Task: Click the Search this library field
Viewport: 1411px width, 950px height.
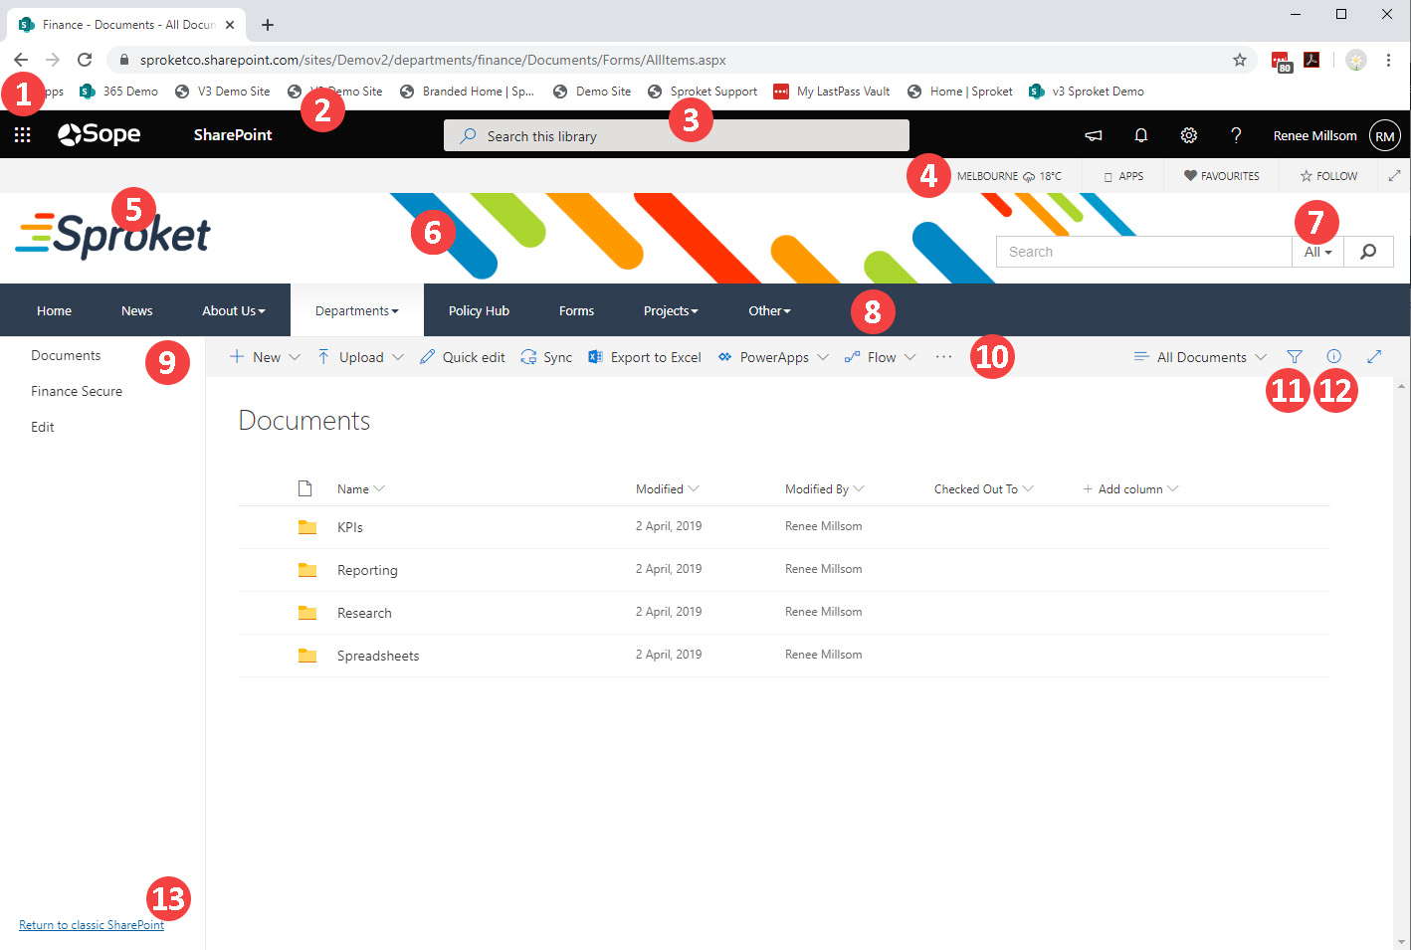Action: click(x=677, y=136)
